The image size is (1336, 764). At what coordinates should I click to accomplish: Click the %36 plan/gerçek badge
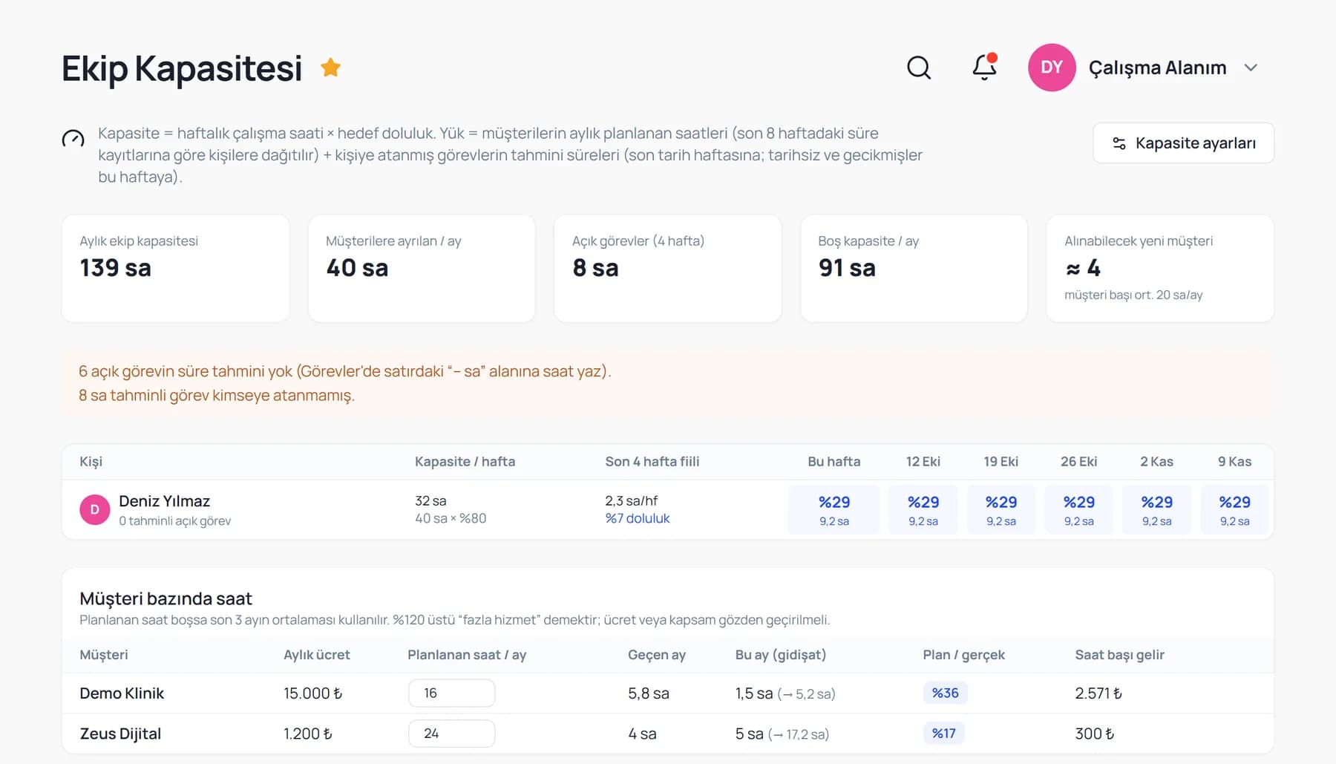tap(945, 693)
